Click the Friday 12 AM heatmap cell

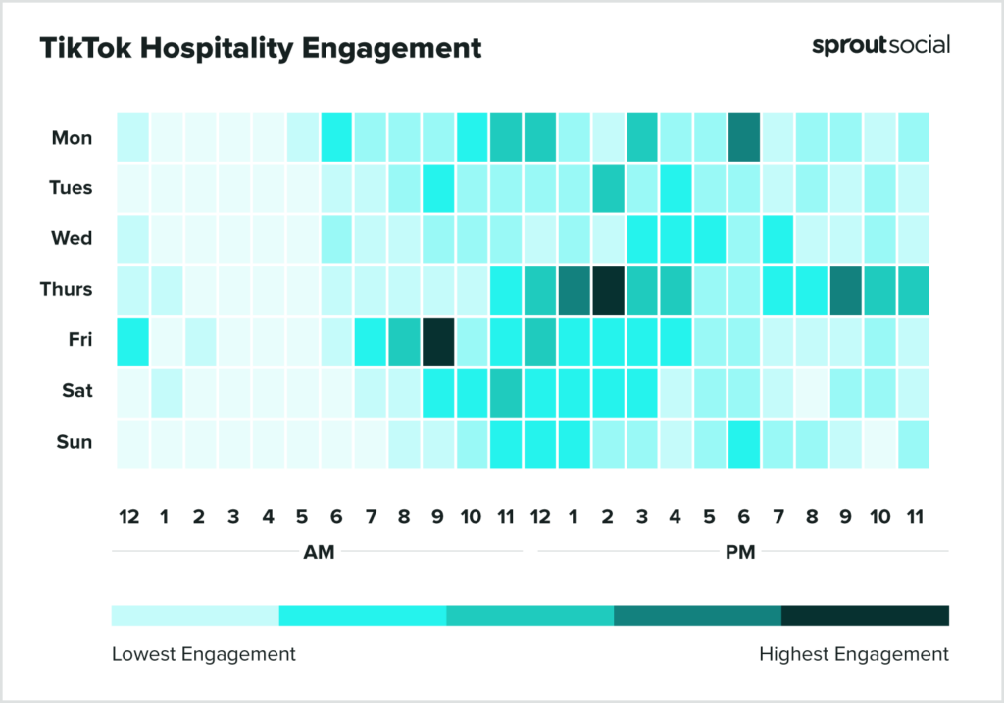pos(132,341)
